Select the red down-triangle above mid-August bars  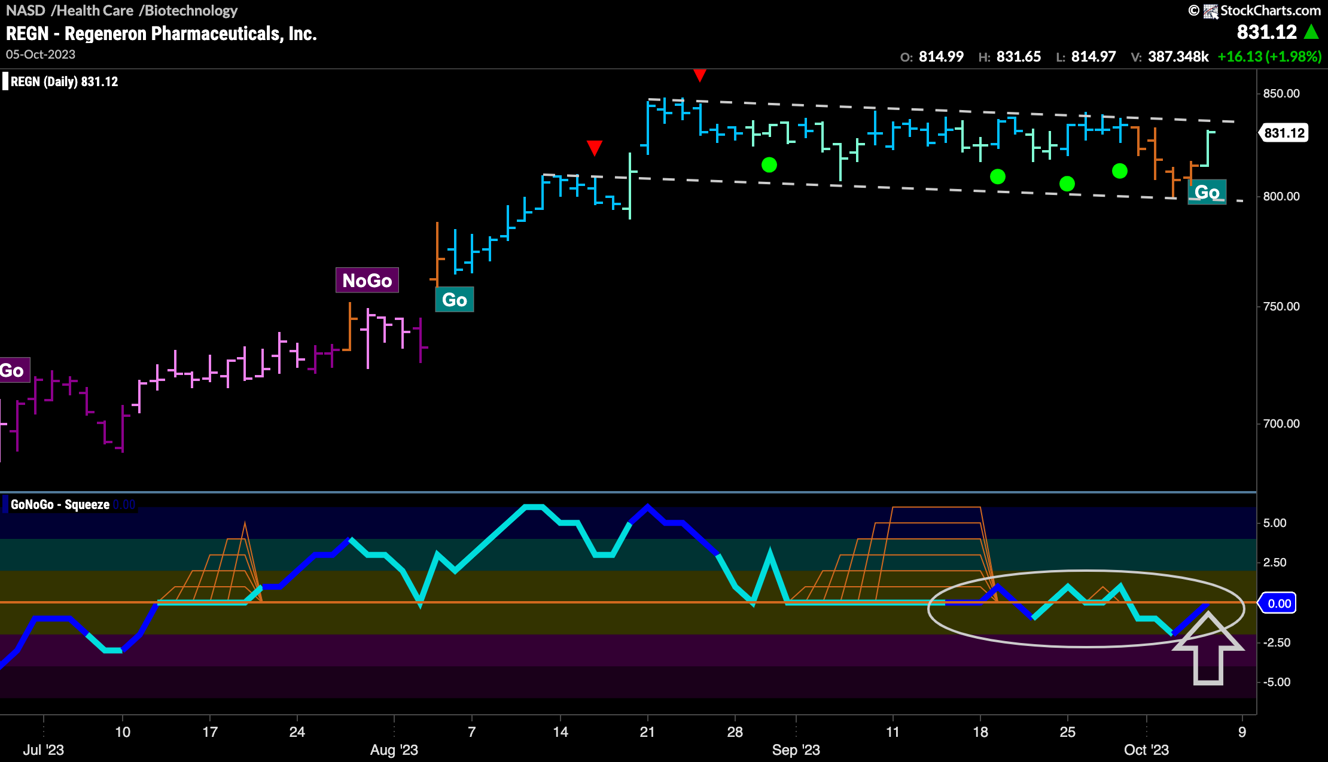point(594,148)
